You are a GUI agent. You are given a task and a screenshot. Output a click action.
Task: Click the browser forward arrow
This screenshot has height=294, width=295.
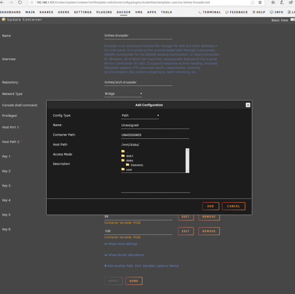click(x=11, y=2)
